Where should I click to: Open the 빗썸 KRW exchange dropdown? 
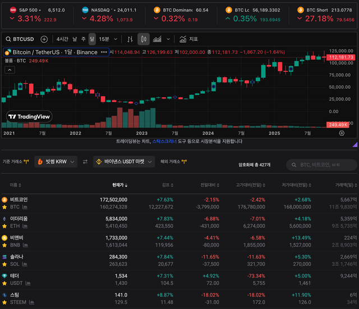point(56,162)
